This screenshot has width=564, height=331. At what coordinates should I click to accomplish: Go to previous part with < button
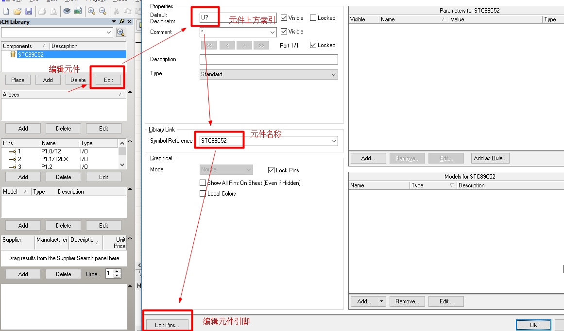click(x=227, y=45)
